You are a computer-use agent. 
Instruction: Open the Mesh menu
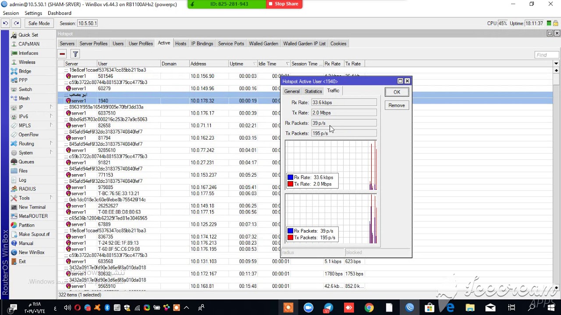click(x=24, y=98)
